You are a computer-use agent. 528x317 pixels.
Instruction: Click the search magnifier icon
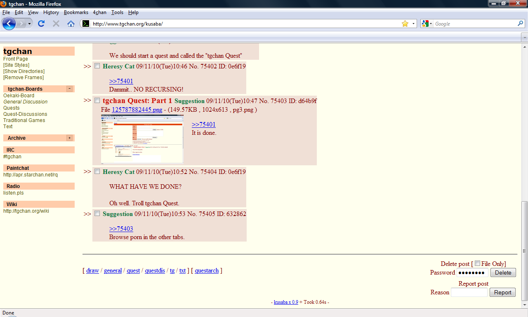pyautogui.click(x=521, y=23)
